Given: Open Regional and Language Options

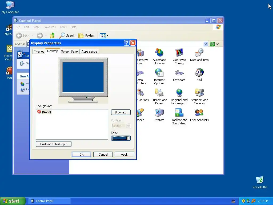Looking at the screenshot, I should click(x=179, y=97).
